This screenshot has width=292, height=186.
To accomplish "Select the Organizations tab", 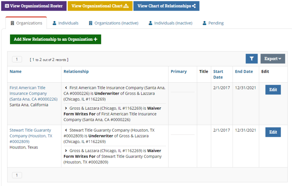I will pos(26,23).
